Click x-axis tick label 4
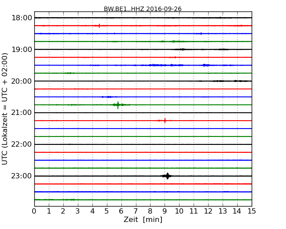Image resolution: width=286 pixels, height=229 pixels. [92, 211]
